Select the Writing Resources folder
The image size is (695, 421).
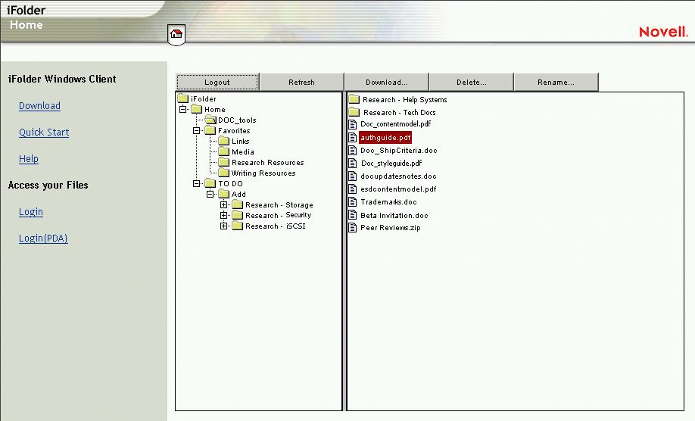[263, 173]
